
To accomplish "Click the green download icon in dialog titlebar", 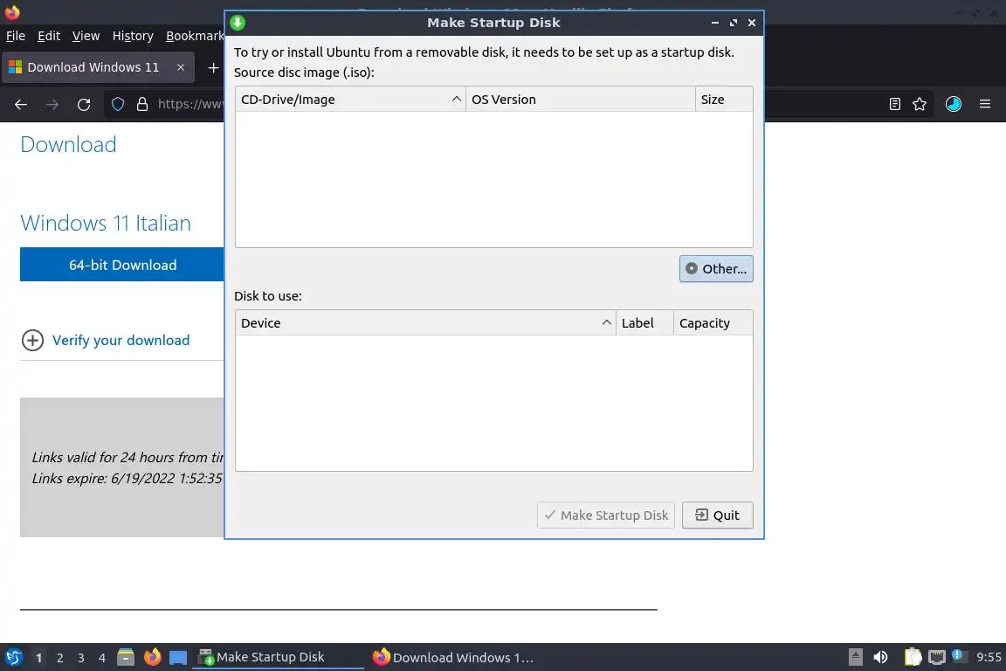I will point(238,23).
